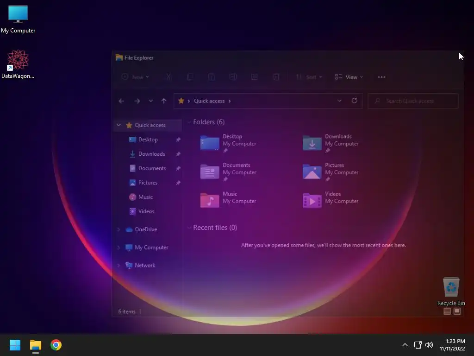Select the Desktop folder tile
This screenshot has height=356, width=474.
click(229, 143)
